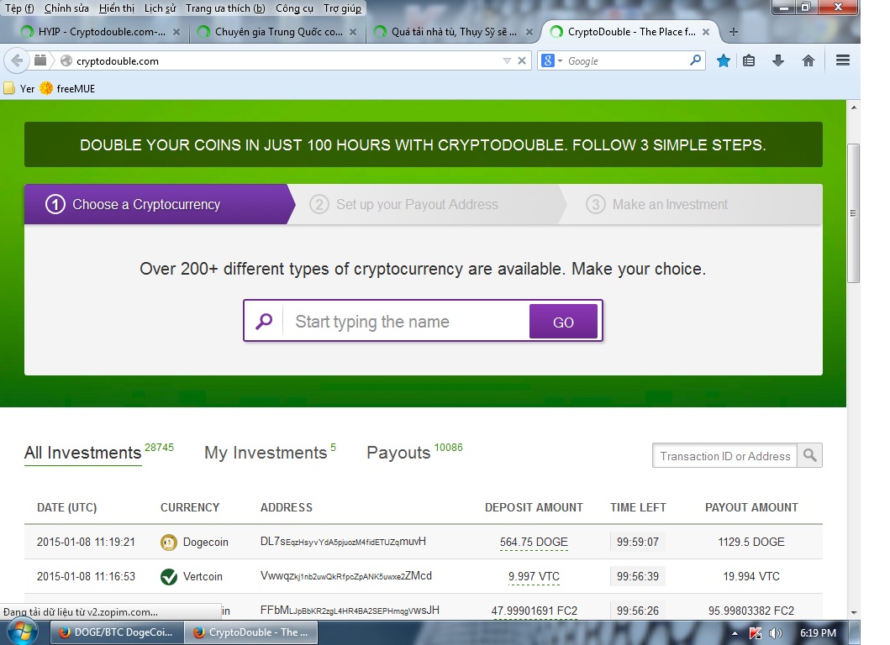Click the tab groups icon beside Back
Screen dimensions: 890x645
tap(40, 60)
